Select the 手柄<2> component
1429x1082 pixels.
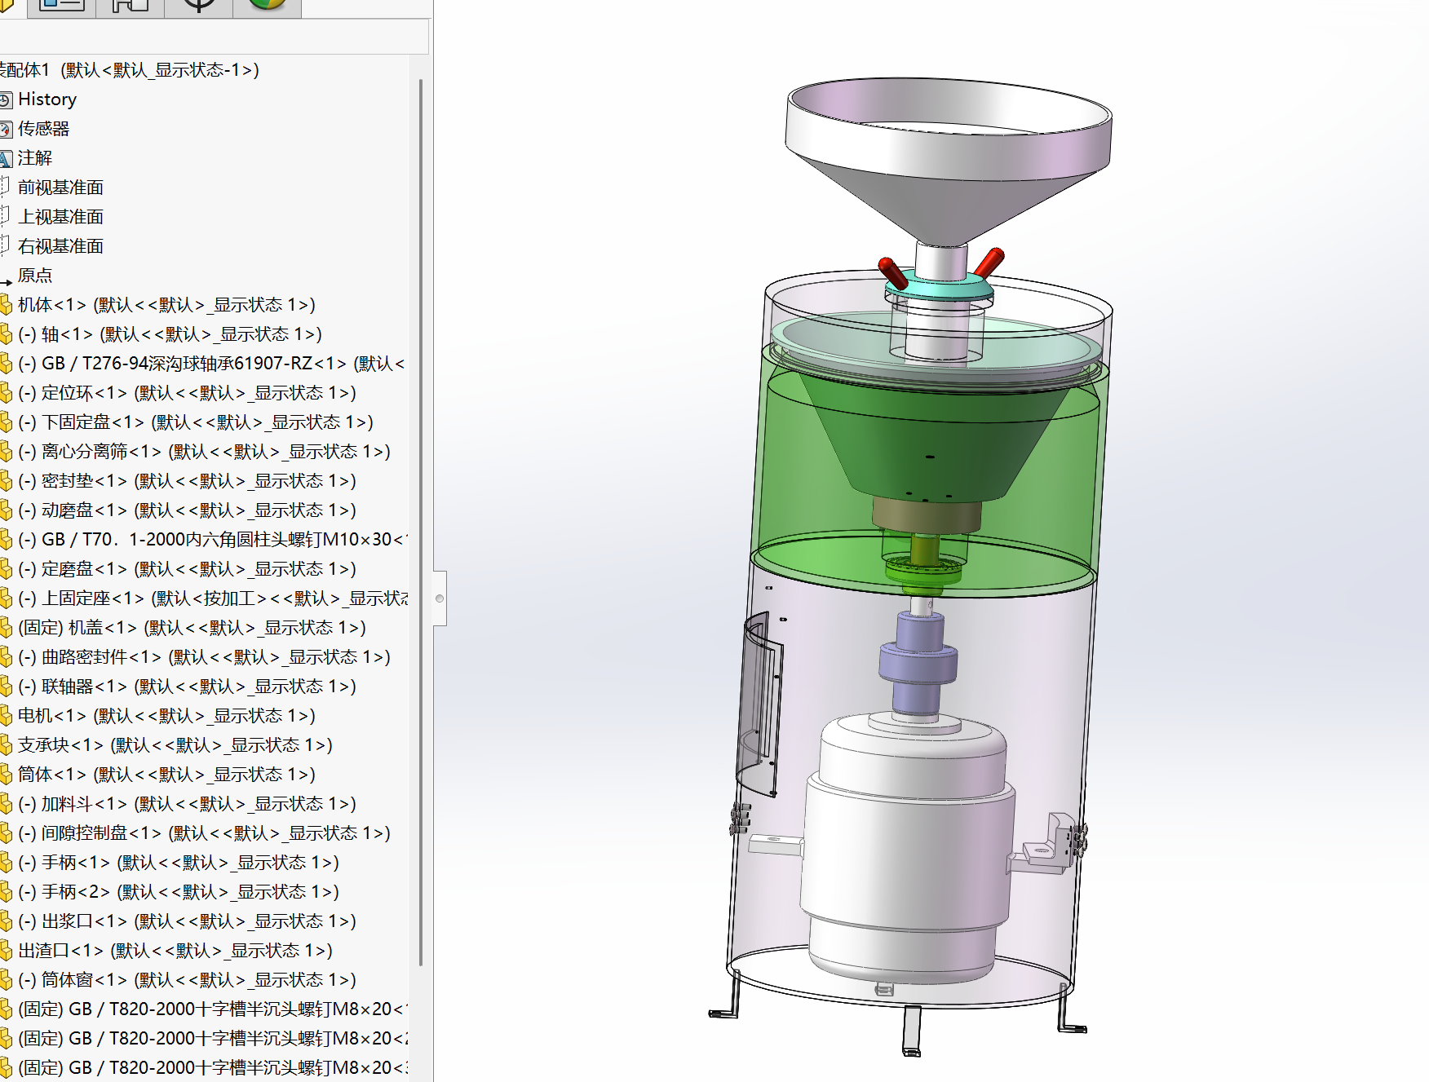pos(178,892)
